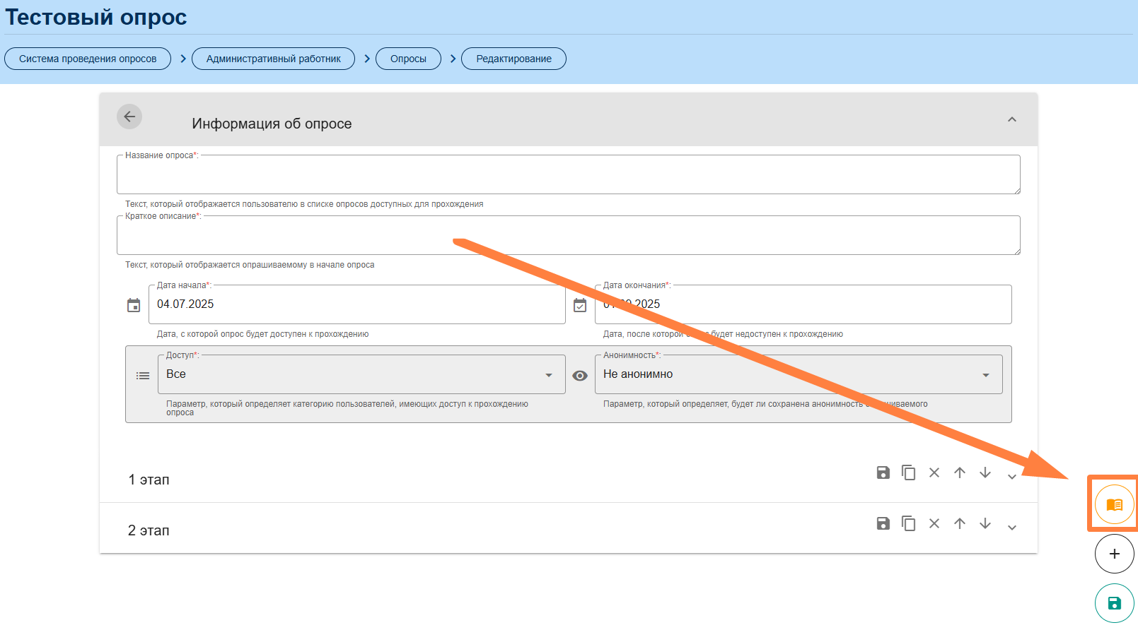The width and height of the screenshot is (1138, 630).
Task: Click the Название опроса text field
Action: 568,175
